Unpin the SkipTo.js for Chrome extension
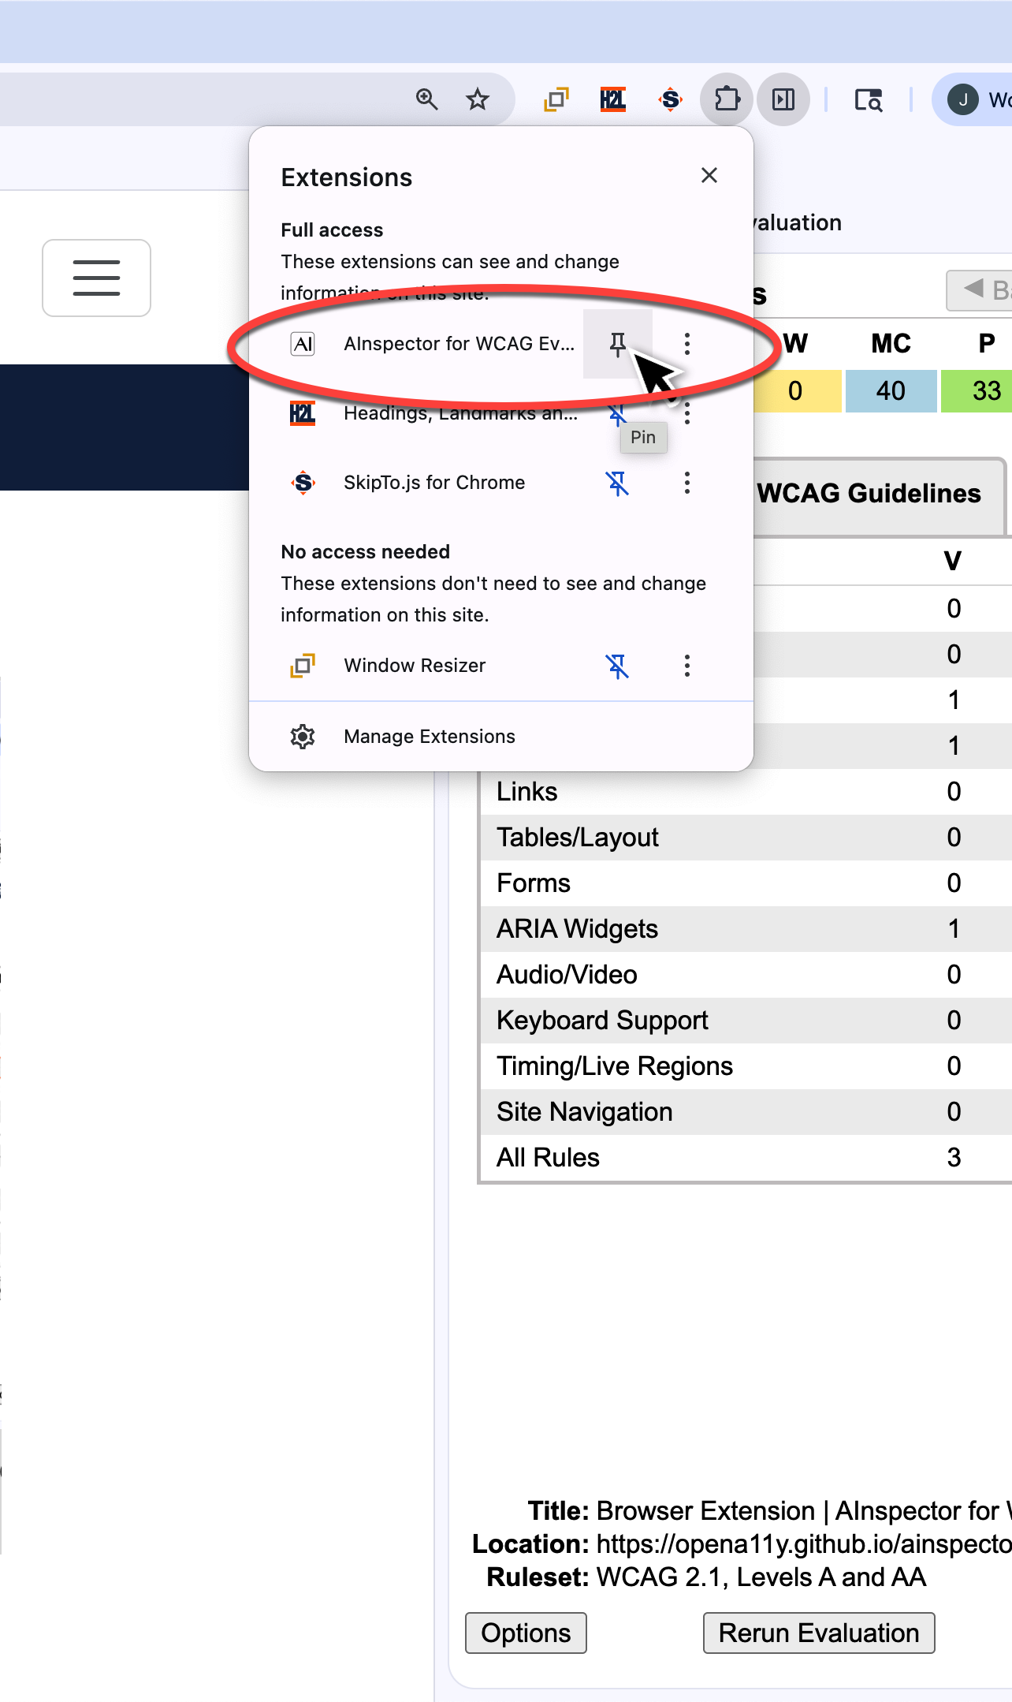1012x1702 pixels. tap(617, 483)
